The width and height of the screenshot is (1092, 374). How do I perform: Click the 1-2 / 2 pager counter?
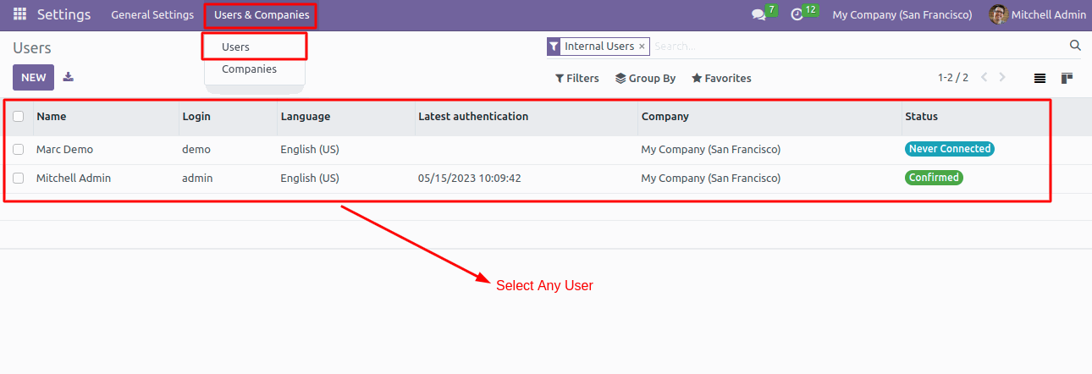[x=953, y=78]
